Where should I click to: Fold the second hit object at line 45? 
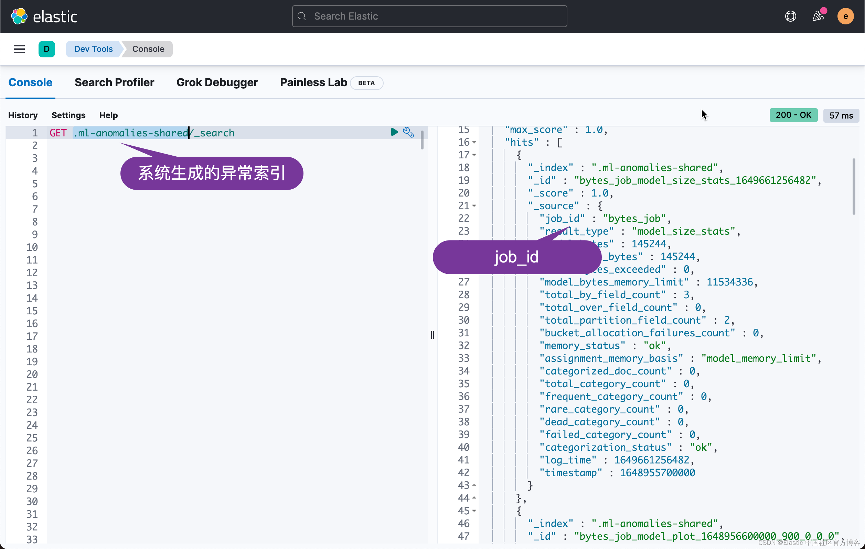tap(474, 511)
